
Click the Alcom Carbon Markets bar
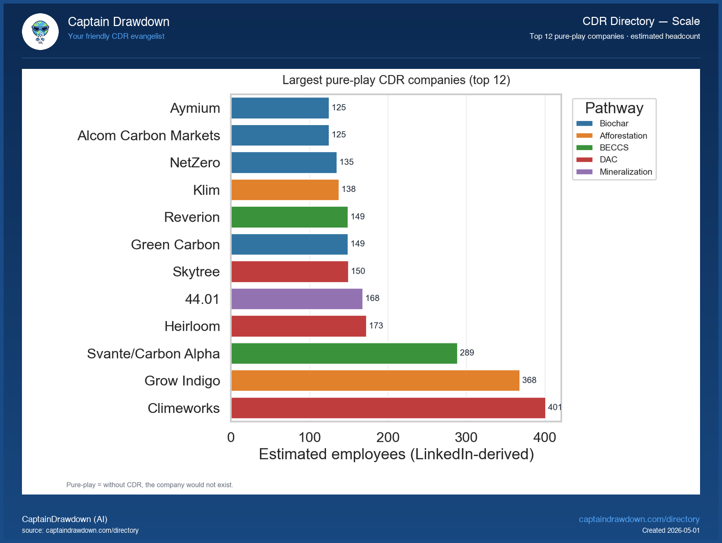point(280,135)
